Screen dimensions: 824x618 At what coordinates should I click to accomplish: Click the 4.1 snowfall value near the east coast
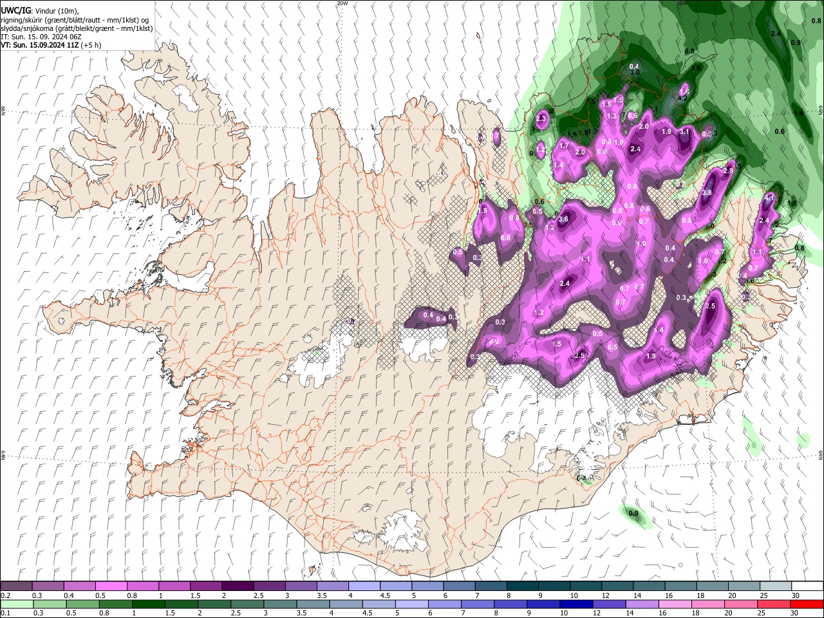[768, 200]
